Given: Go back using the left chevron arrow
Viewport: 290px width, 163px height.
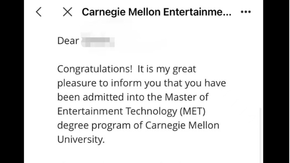Looking at the screenshot, I should click(39, 12).
